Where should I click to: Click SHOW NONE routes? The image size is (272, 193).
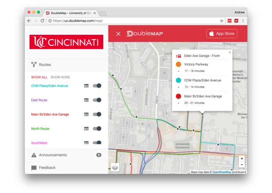click(x=60, y=77)
